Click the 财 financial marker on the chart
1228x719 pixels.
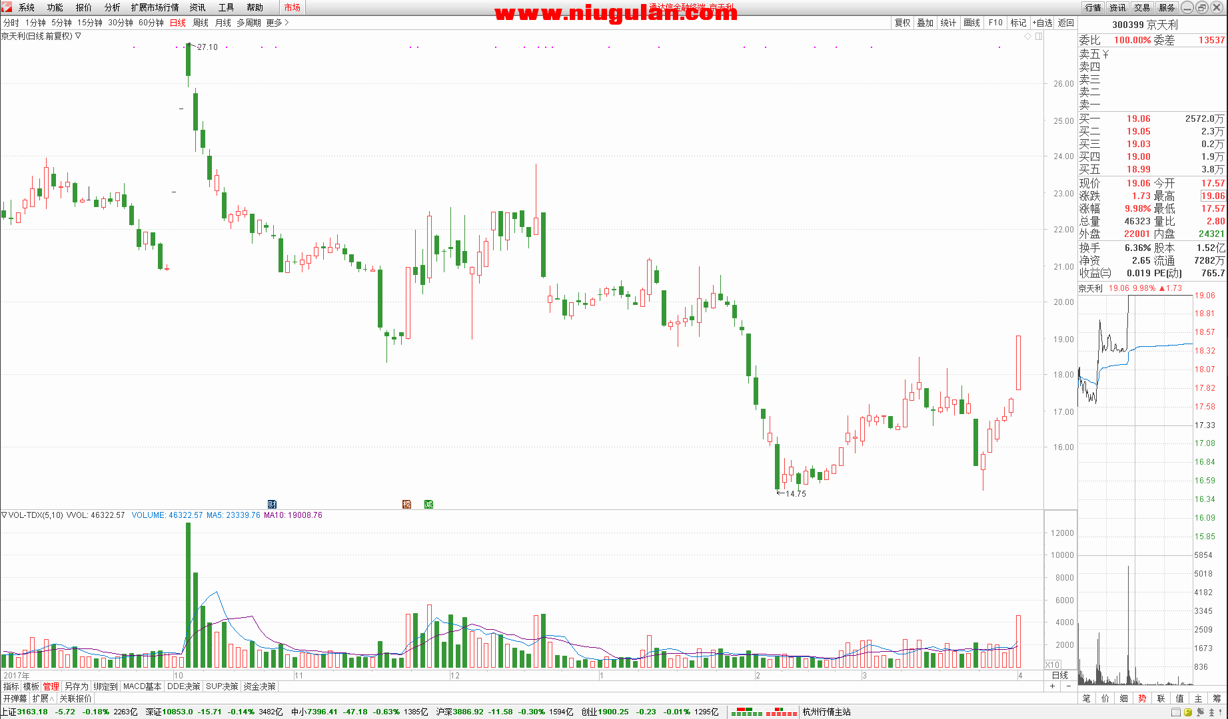coord(272,504)
